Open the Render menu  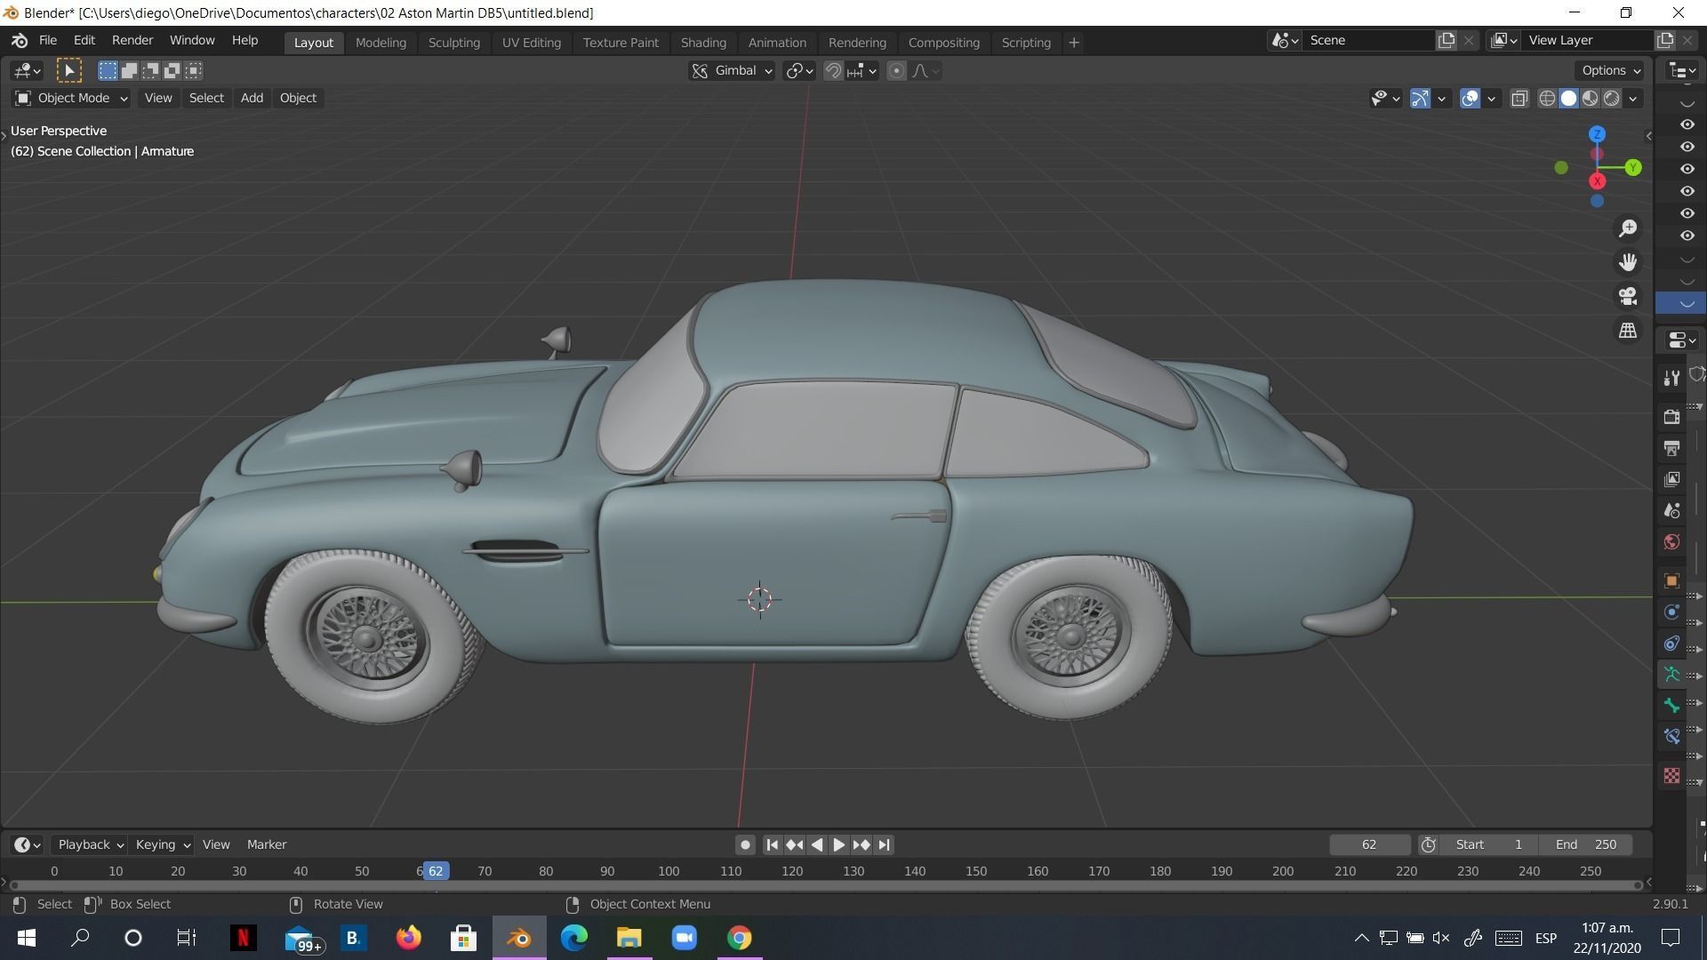(x=132, y=41)
